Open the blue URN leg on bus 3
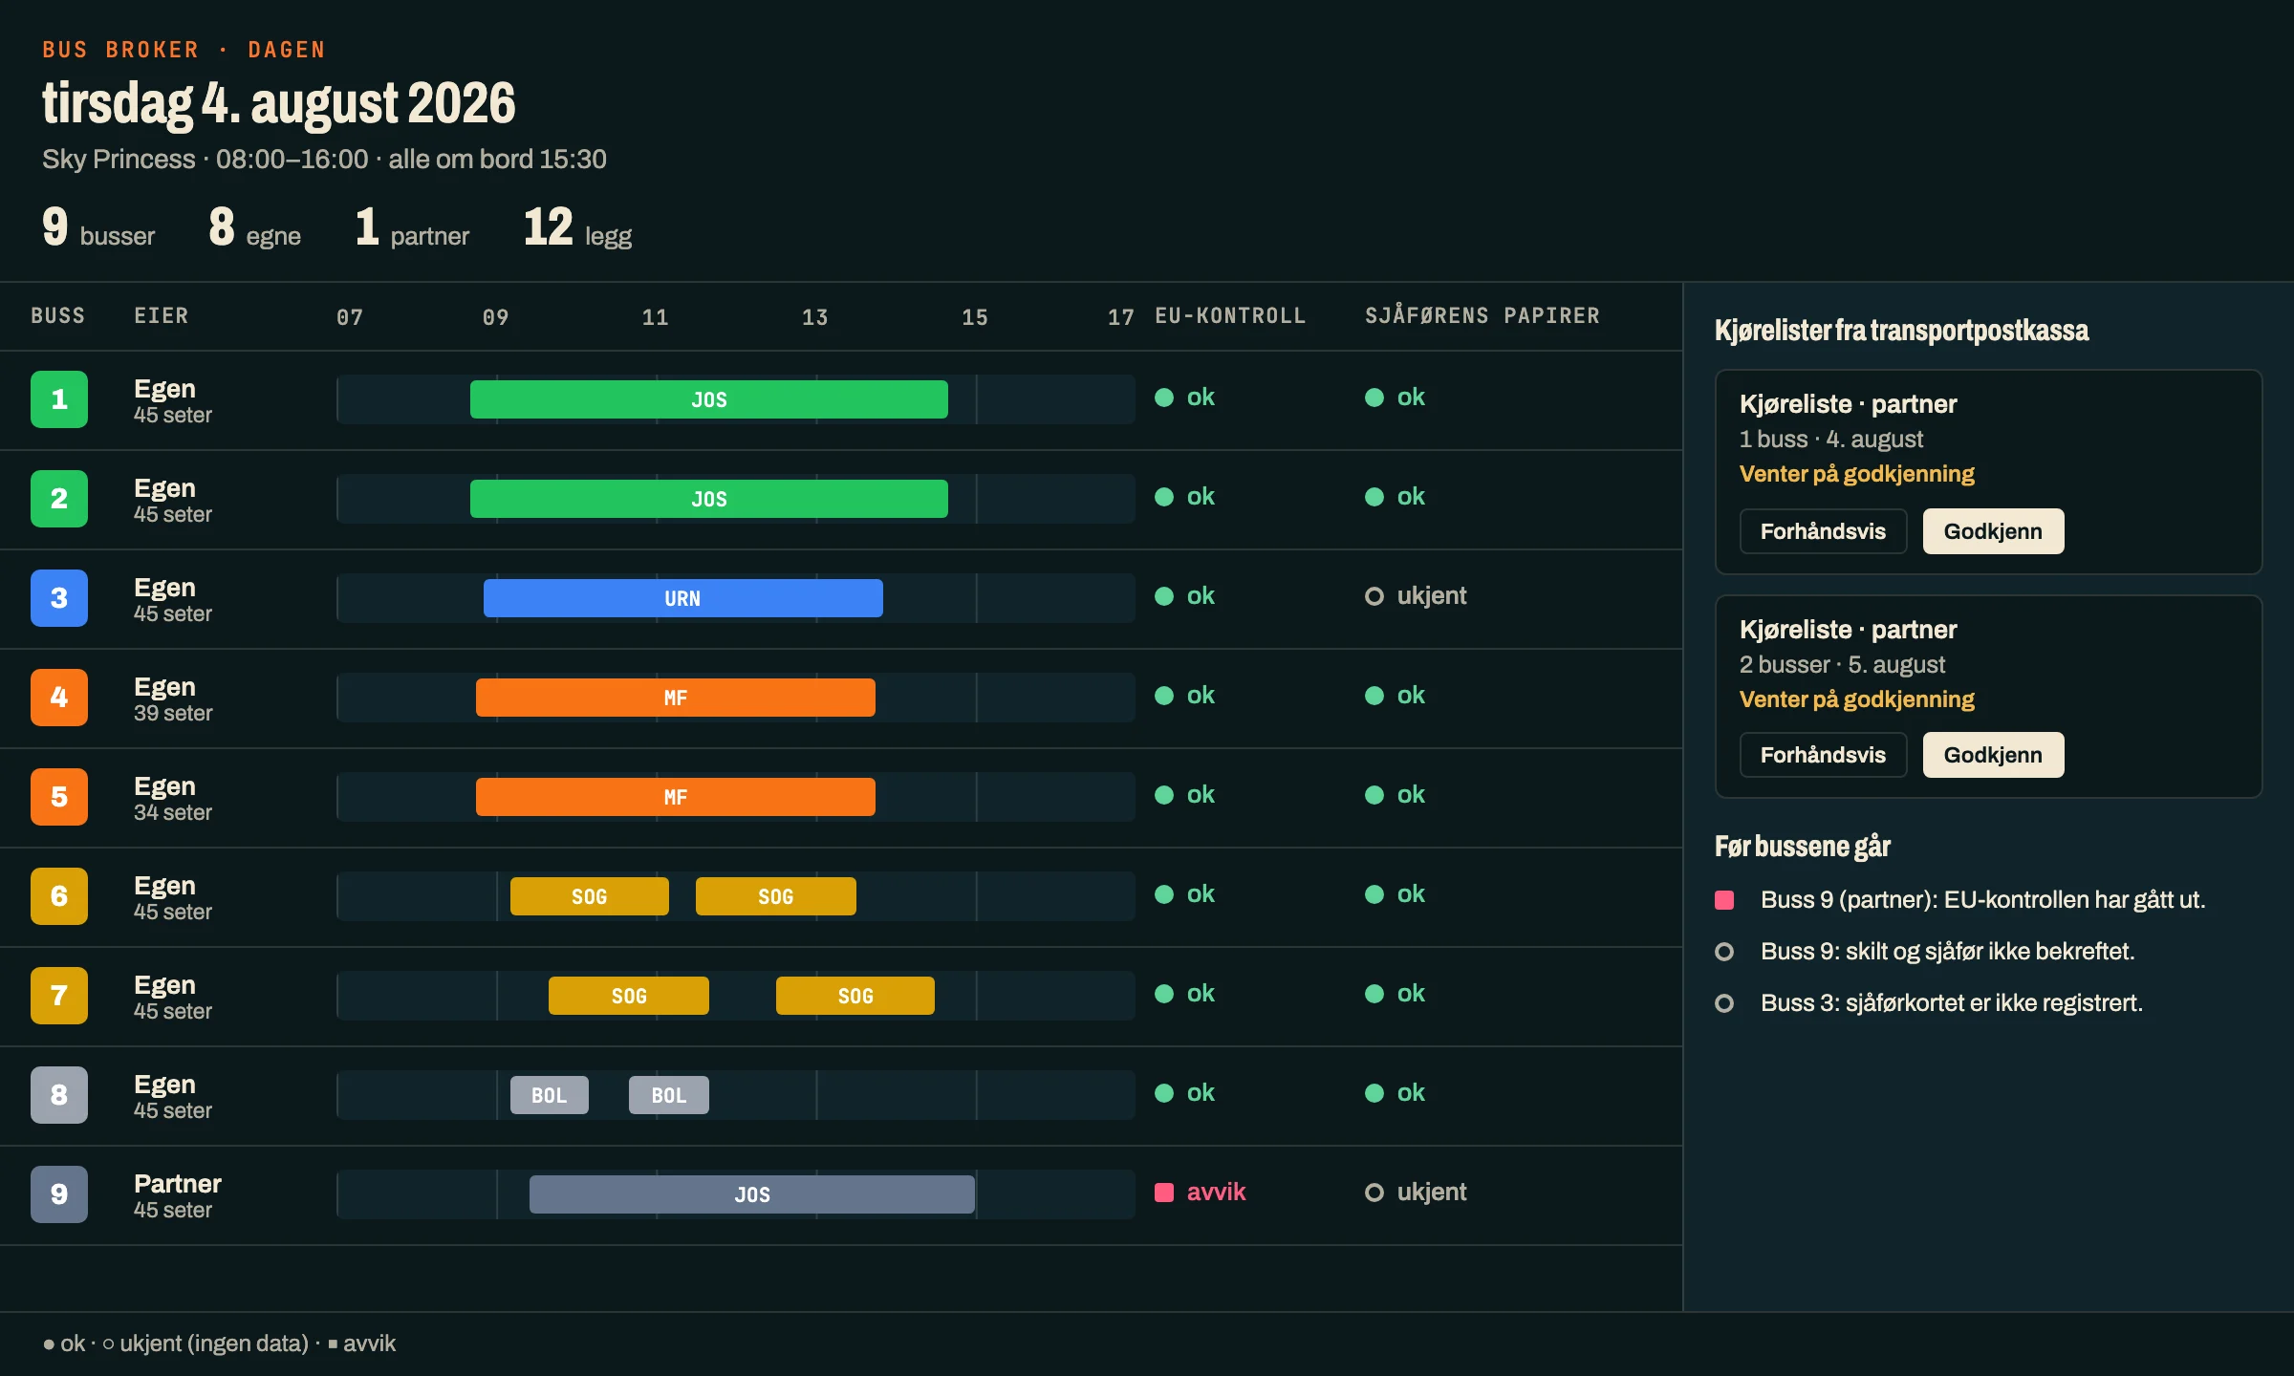The width and height of the screenshot is (2294, 1376). point(683,598)
